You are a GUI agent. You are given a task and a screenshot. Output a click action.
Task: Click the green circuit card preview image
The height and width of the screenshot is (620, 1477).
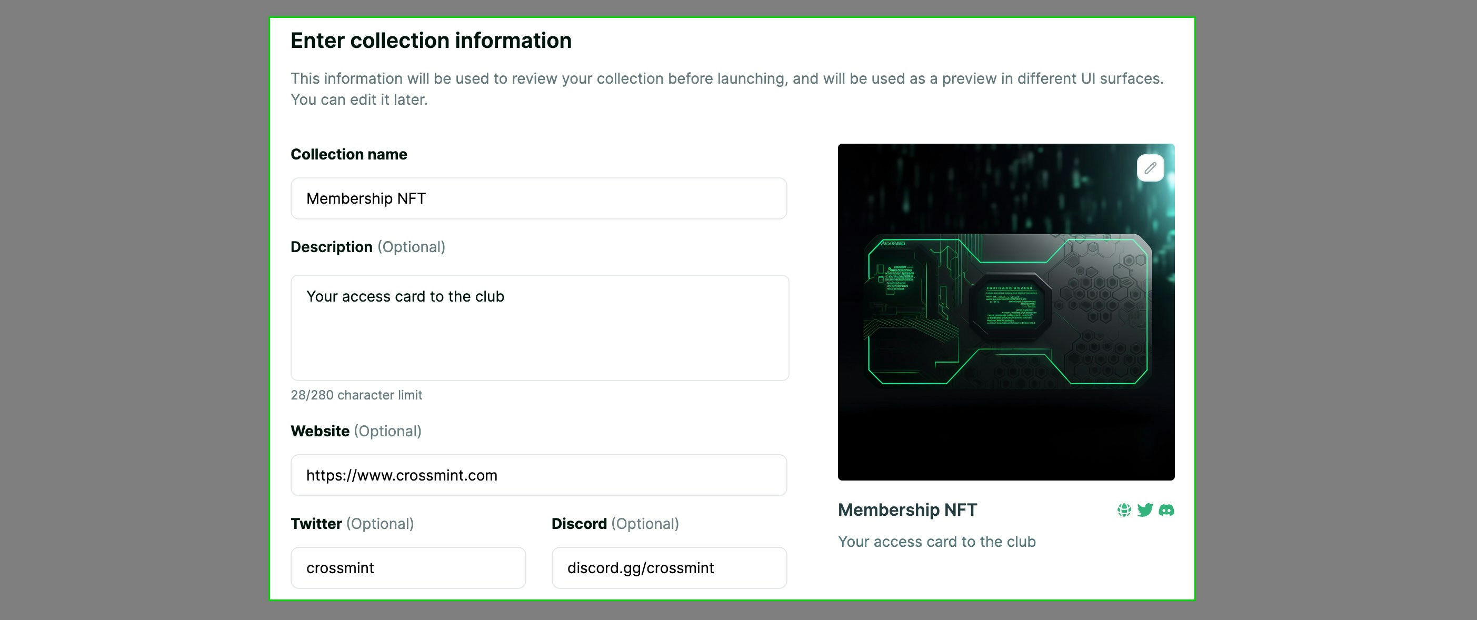[1006, 312]
